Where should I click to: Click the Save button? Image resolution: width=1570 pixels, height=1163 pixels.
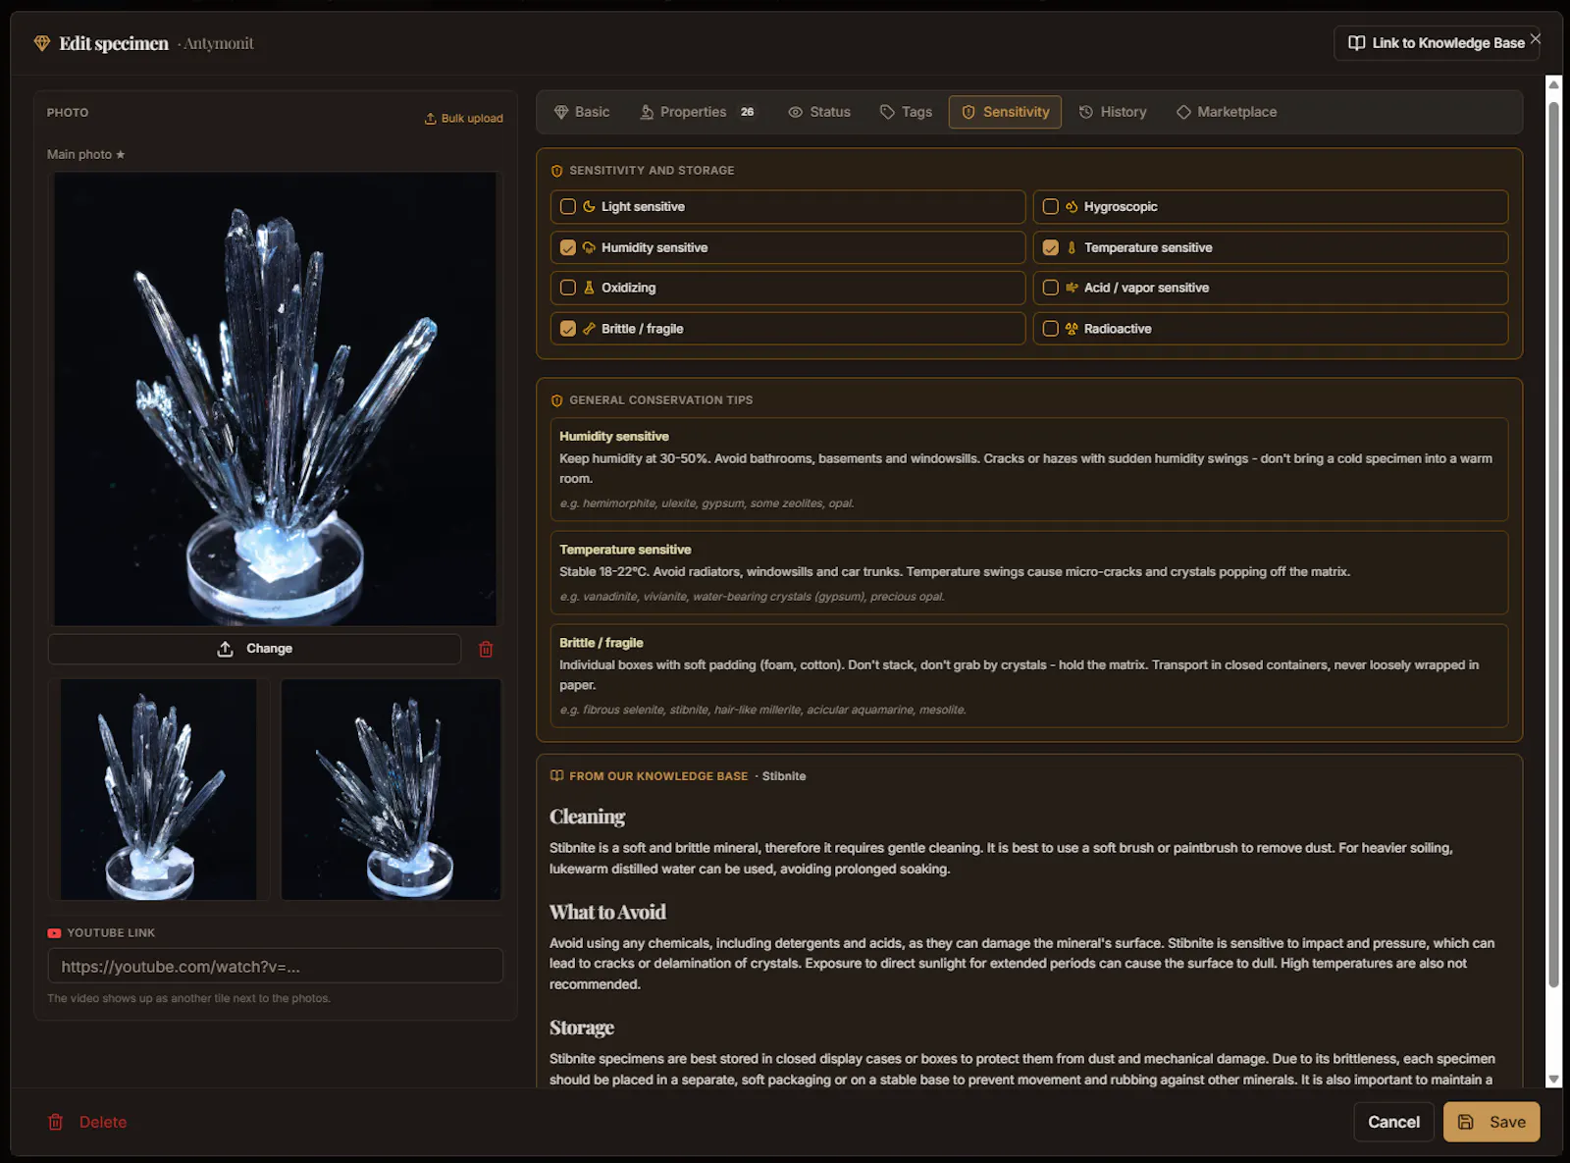(1491, 1122)
